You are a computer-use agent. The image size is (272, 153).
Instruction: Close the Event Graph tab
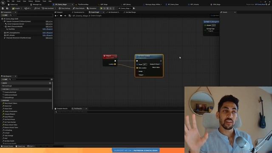pyautogui.click(x=104, y=12)
